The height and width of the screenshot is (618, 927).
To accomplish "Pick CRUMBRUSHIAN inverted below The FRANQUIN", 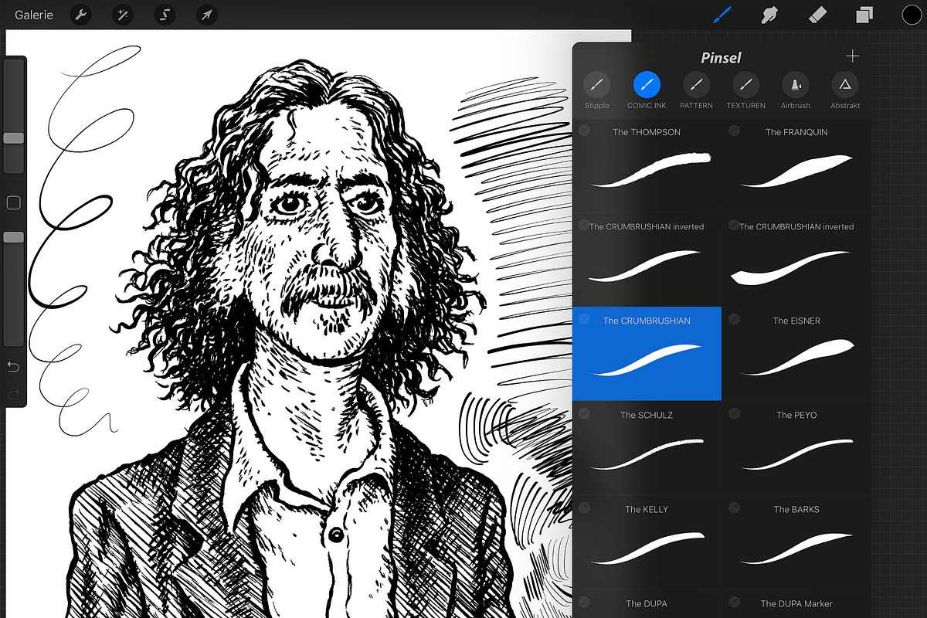I will point(796,260).
